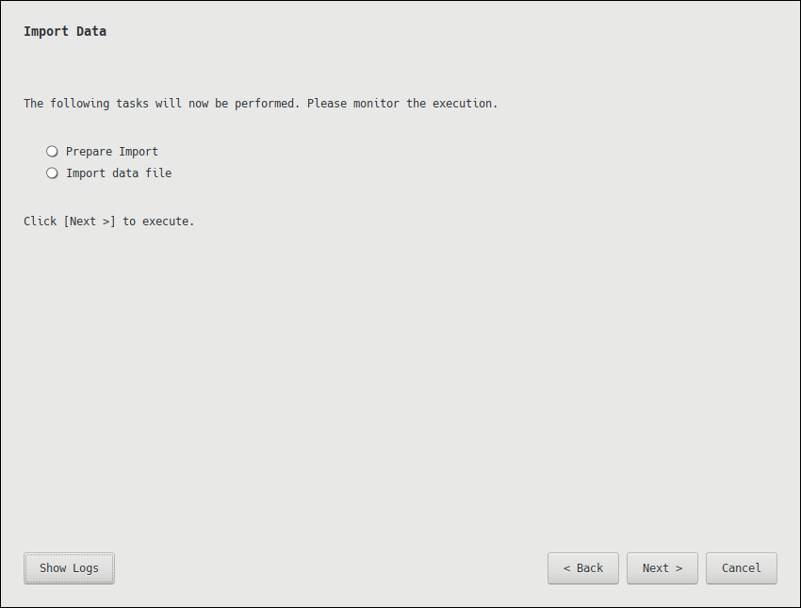
Task: Select the Import data file status circle
Action: coord(52,173)
